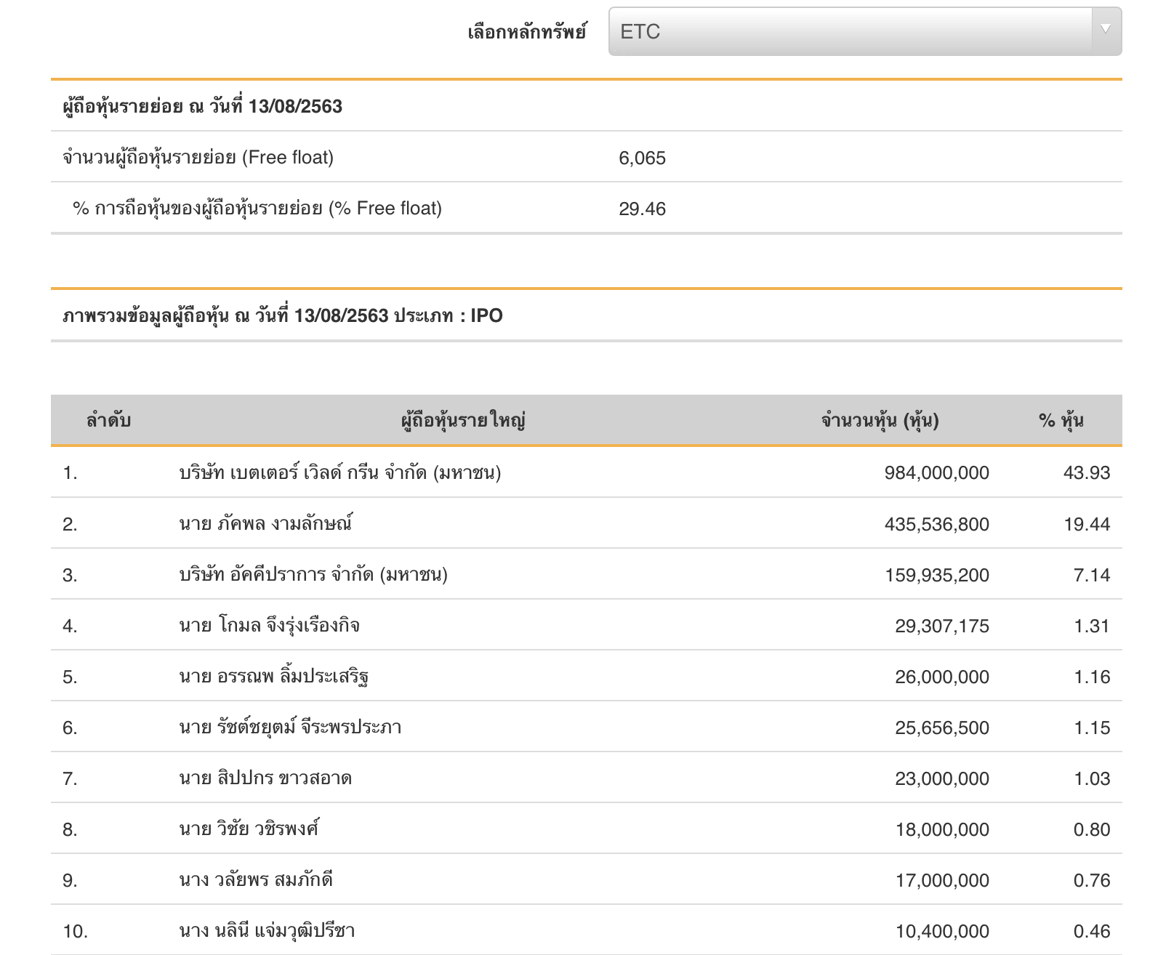Image resolution: width=1150 pixels, height=955 pixels.
Task: Select นาย วิชัย วชิรพงศ์ row
Action: pos(249,829)
